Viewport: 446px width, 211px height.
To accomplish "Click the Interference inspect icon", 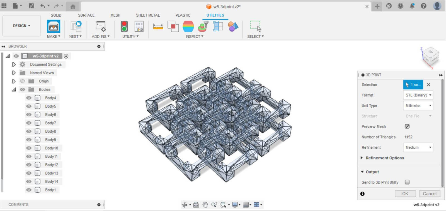I will (173, 26).
